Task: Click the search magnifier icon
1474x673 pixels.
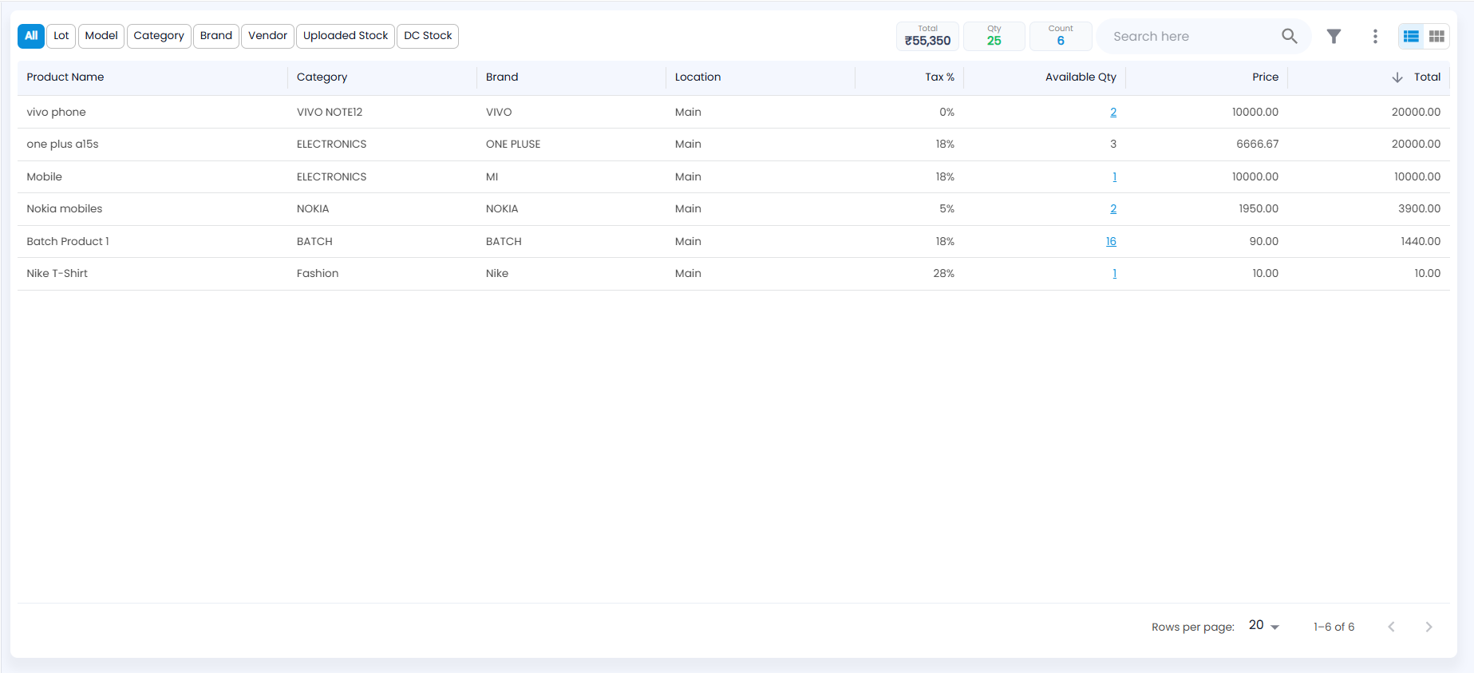Action: tap(1289, 36)
